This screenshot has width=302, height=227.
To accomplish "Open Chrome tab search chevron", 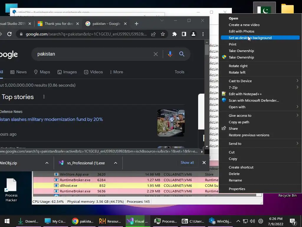I will [162, 20].
